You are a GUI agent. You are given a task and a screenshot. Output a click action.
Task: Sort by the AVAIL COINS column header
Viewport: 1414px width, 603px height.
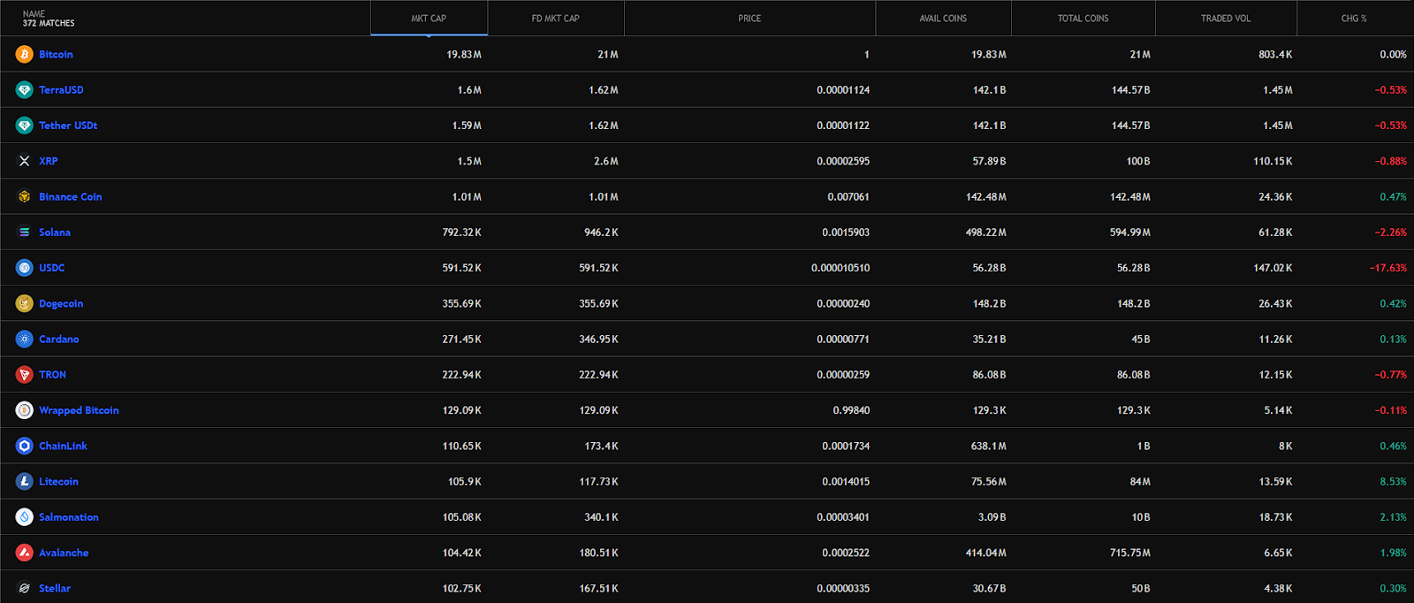(x=943, y=19)
